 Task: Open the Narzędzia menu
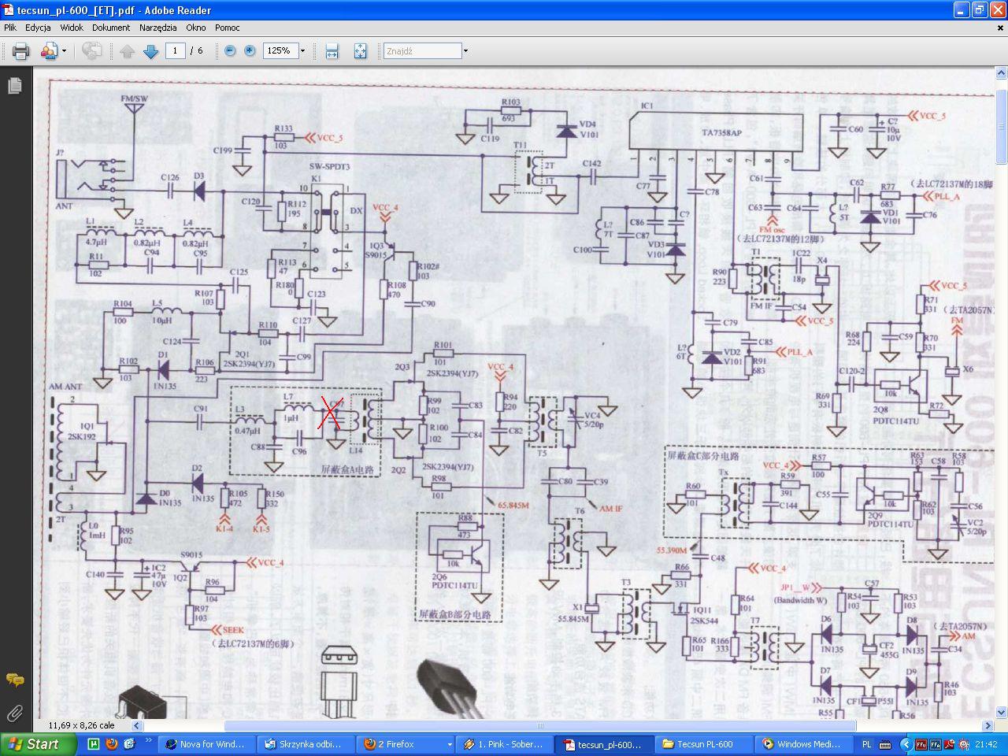[157, 28]
